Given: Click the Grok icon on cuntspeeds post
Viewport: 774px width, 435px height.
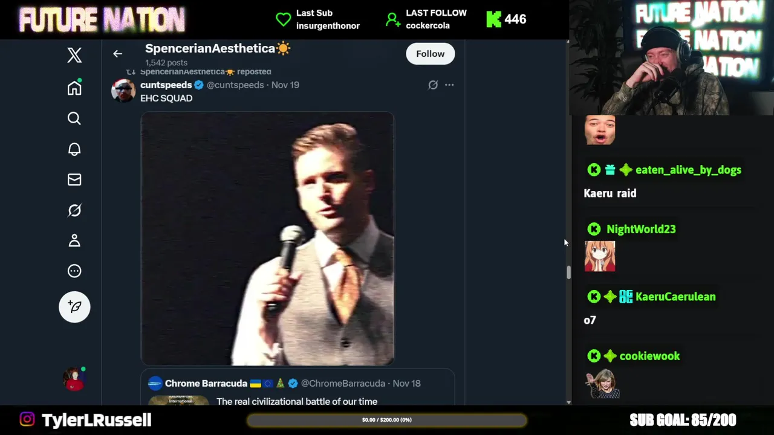Looking at the screenshot, I should click(433, 85).
